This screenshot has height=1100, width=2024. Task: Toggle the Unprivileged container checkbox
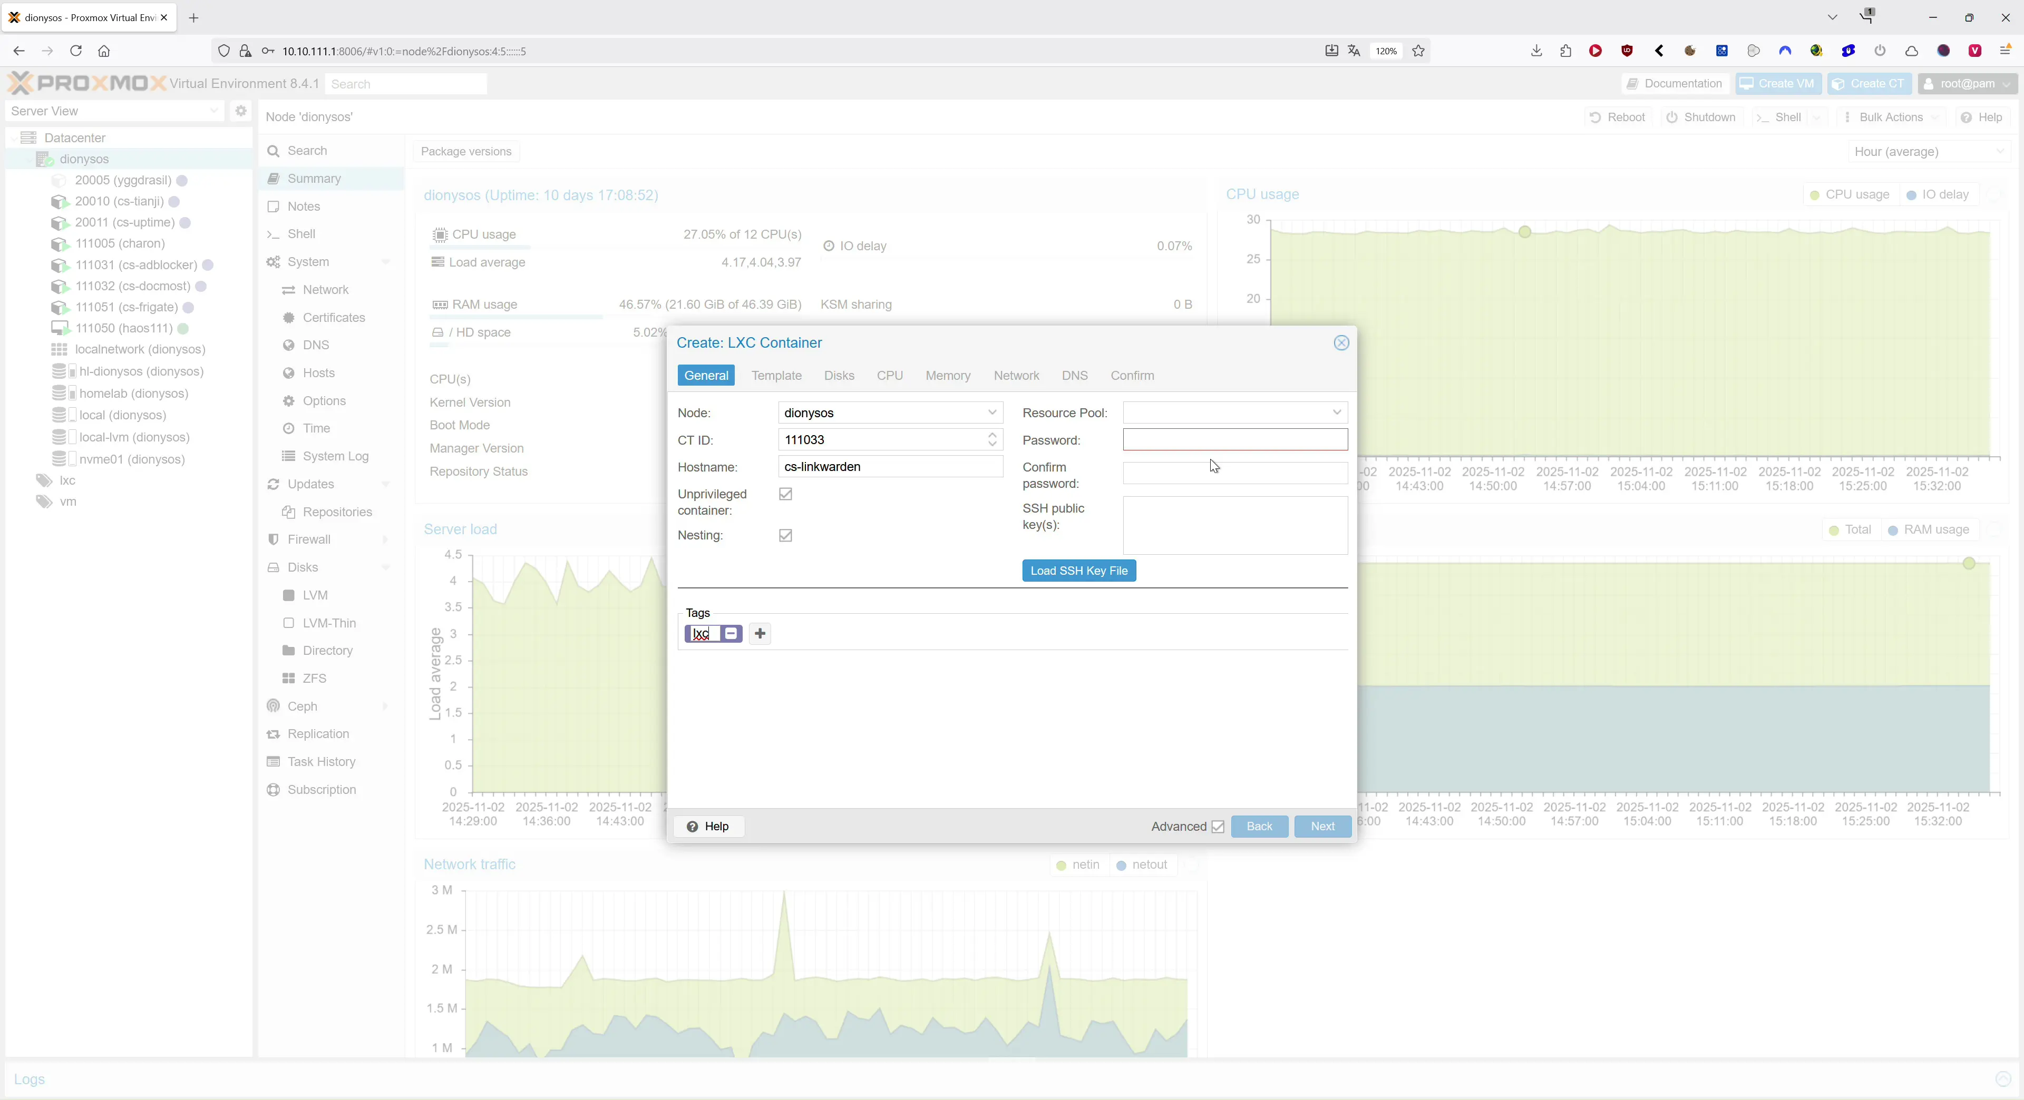coord(785,494)
